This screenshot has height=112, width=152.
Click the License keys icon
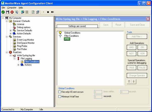tap(14, 24)
